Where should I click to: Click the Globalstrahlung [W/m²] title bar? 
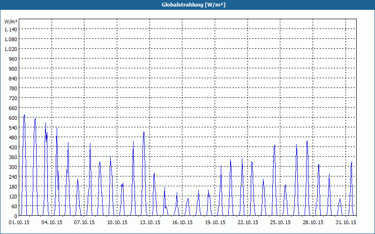[187, 5]
